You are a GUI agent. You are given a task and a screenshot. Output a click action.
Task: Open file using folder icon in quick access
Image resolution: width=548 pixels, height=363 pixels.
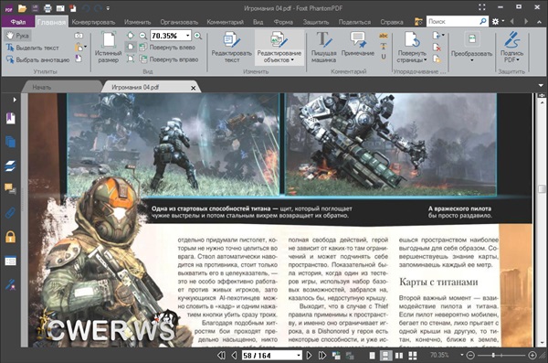tap(22, 7)
